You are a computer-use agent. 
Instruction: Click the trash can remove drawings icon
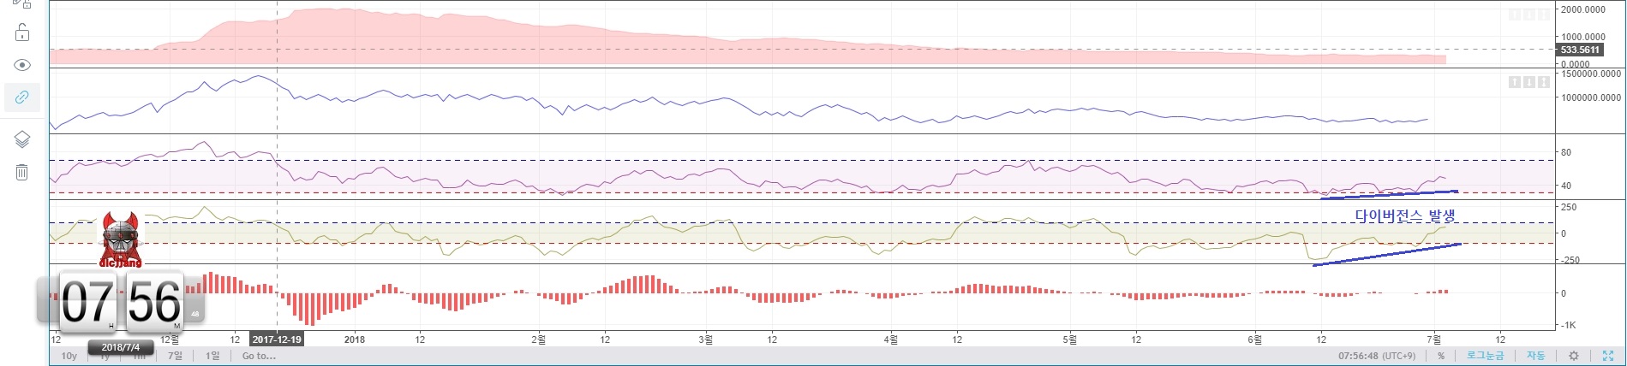[22, 172]
